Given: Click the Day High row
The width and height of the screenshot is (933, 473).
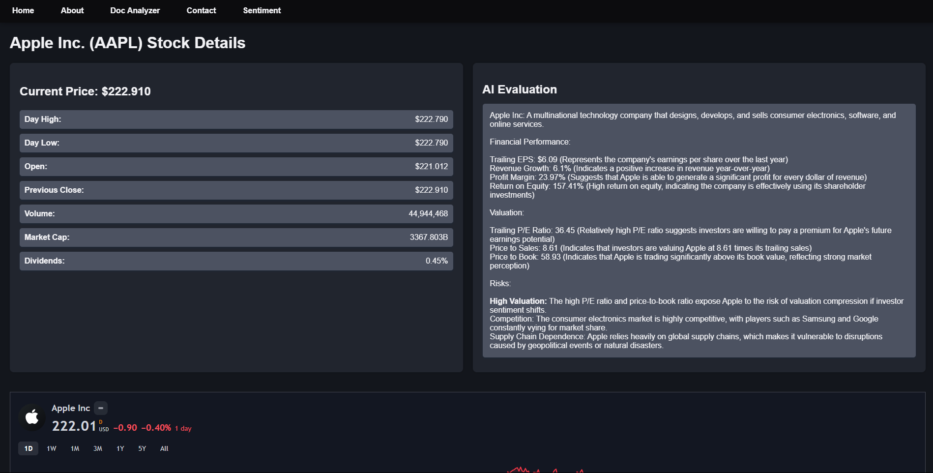Looking at the screenshot, I should 236,119.
